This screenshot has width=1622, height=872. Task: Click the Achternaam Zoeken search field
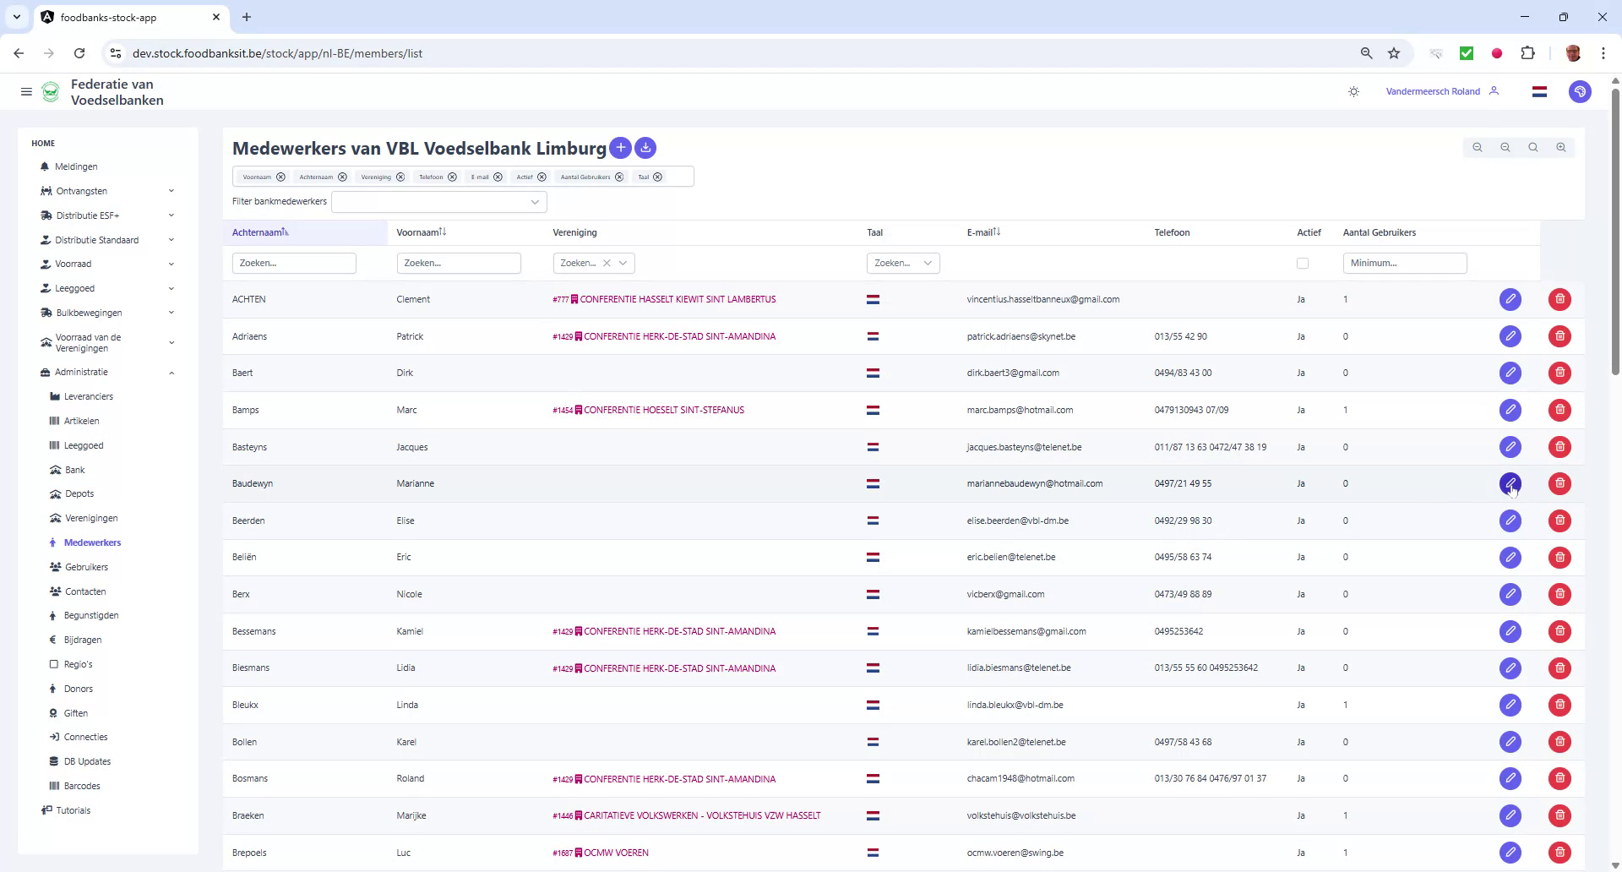(294, 263)
